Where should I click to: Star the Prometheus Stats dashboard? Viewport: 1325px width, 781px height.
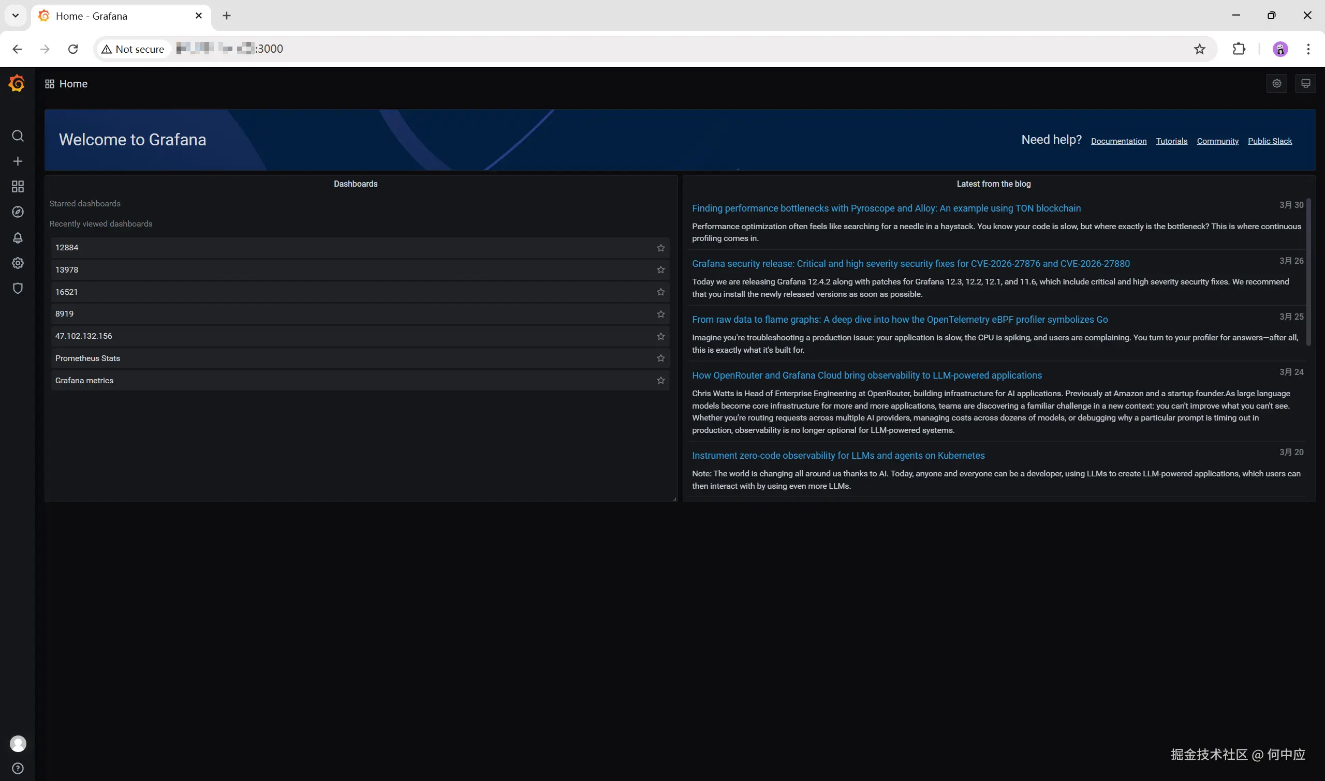(660, 358)
